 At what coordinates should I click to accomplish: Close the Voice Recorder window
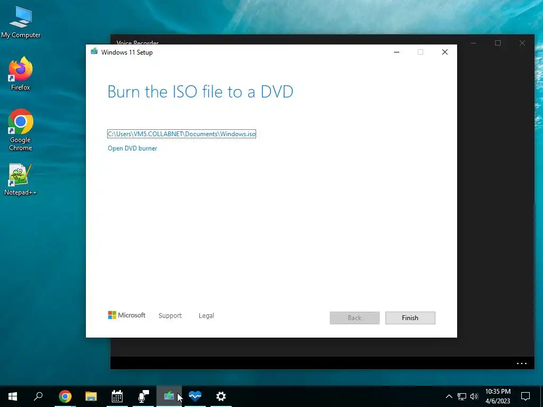point(522,43)
